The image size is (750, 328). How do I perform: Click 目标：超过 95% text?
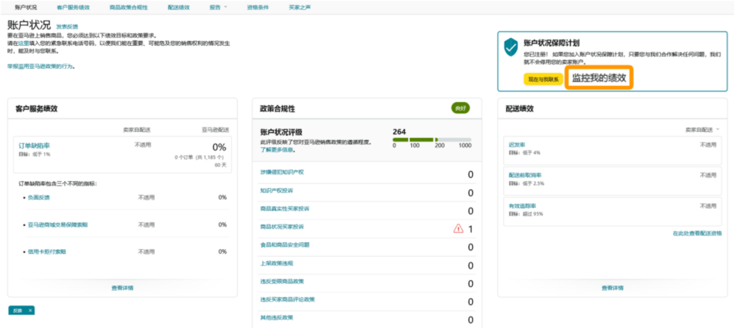526,214
